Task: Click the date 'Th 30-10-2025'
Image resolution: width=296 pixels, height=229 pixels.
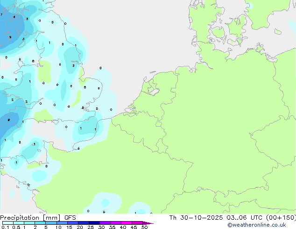Action: (x=196, y=218)
